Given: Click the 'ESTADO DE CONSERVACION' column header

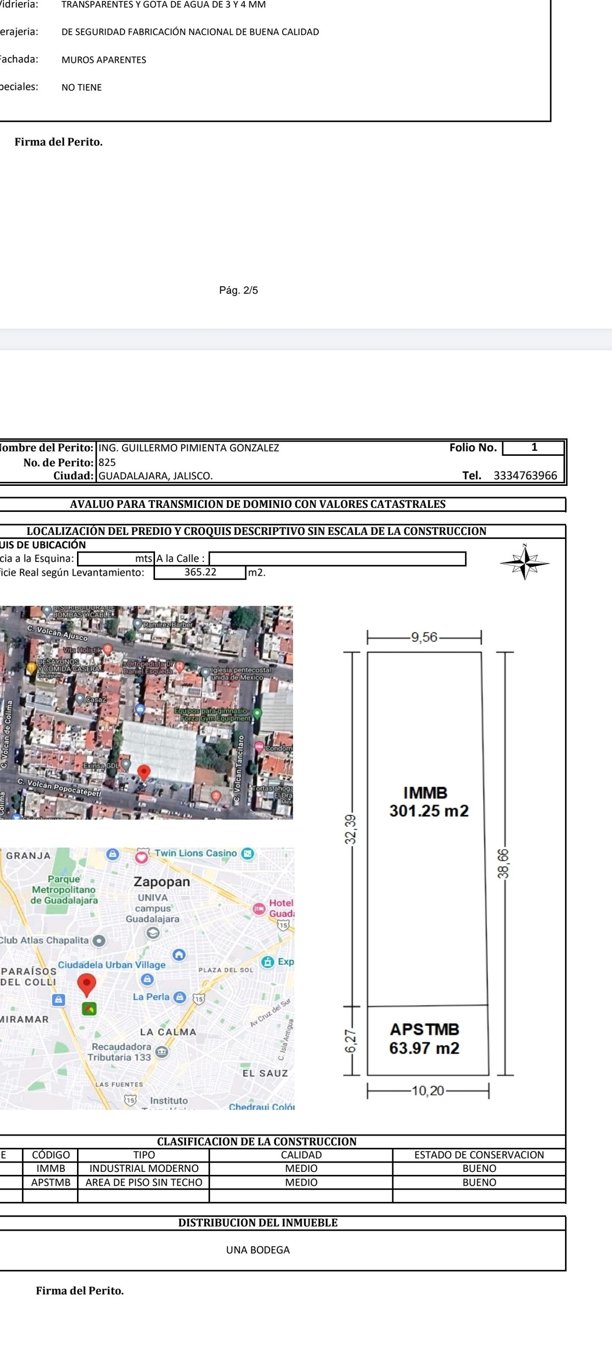Looking at the screenshot, I should (479, 1155).
